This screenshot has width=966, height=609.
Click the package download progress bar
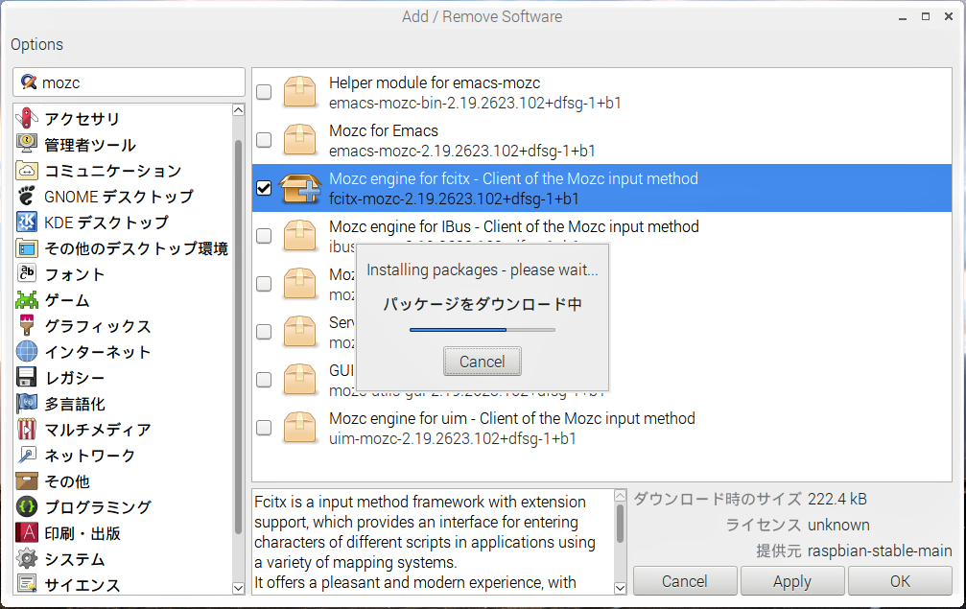click(x=483, y=330)
